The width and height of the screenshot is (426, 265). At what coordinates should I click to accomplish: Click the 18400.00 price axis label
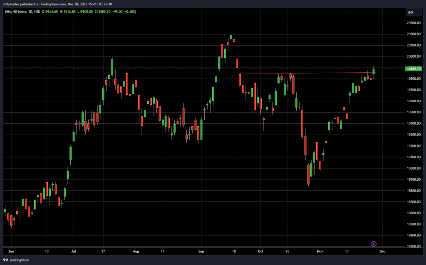click(414, 236)
